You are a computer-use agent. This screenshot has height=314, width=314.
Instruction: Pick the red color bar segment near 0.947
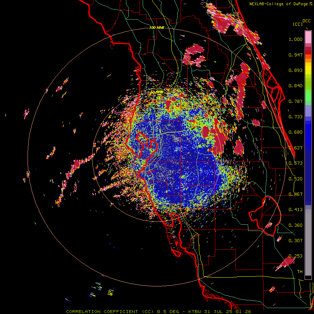(x=308, y=52)
